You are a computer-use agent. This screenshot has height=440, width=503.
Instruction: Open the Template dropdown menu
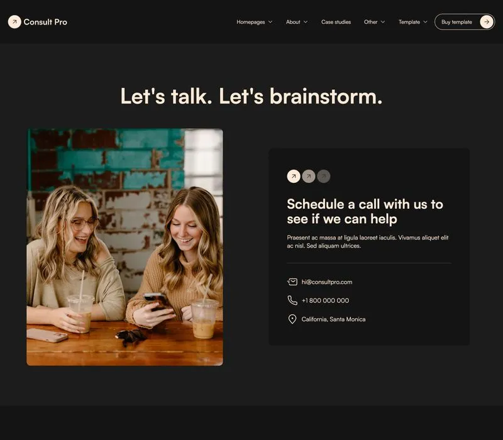(x=413, y=22)
